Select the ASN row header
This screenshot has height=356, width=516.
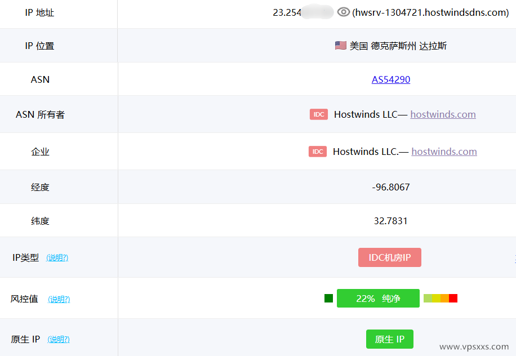(x=40, y=79)
